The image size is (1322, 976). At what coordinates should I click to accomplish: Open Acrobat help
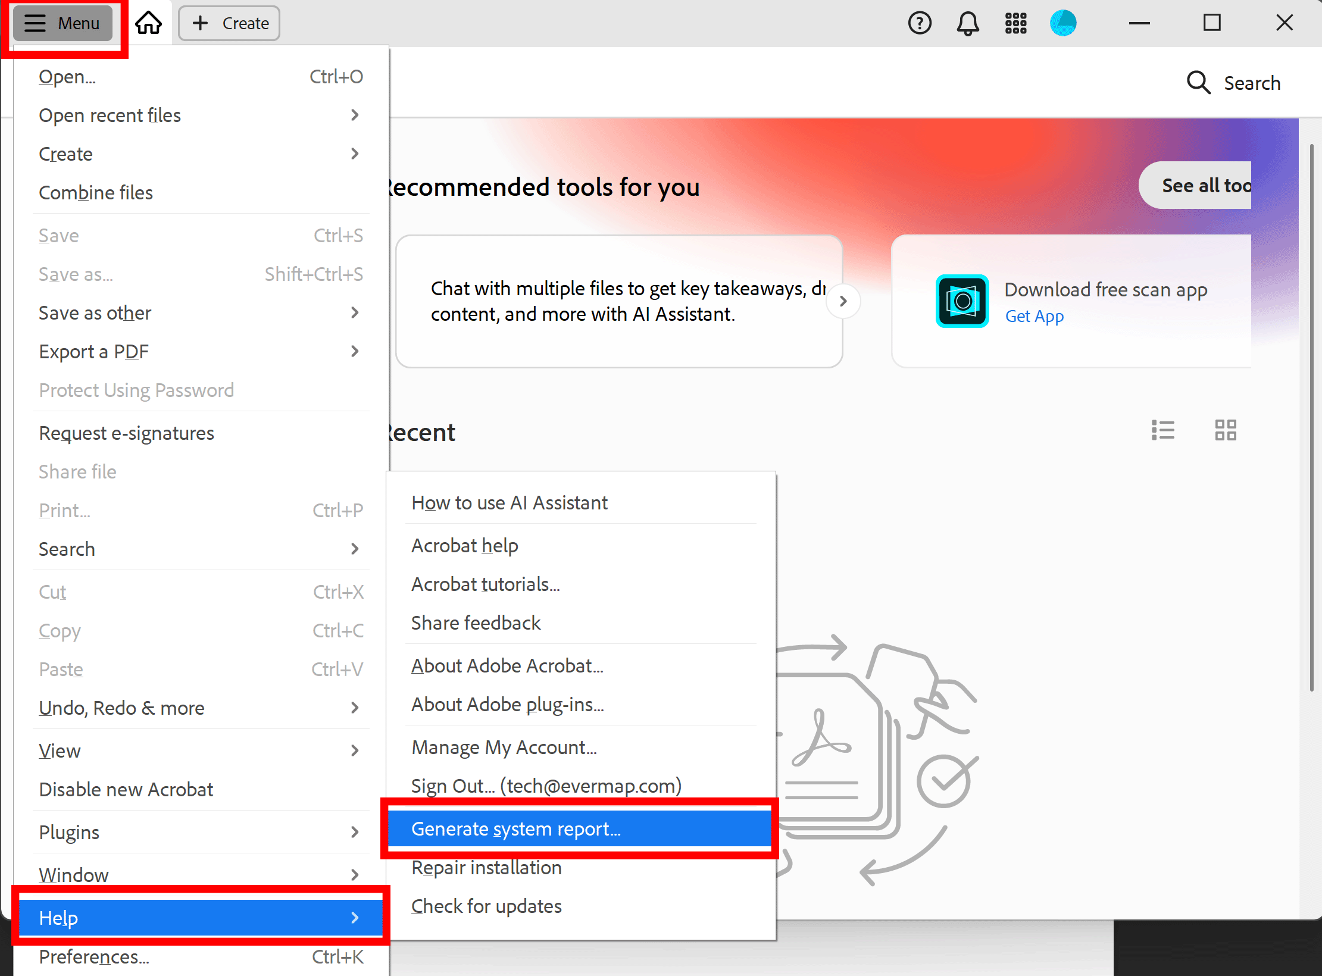pos(581,546)
